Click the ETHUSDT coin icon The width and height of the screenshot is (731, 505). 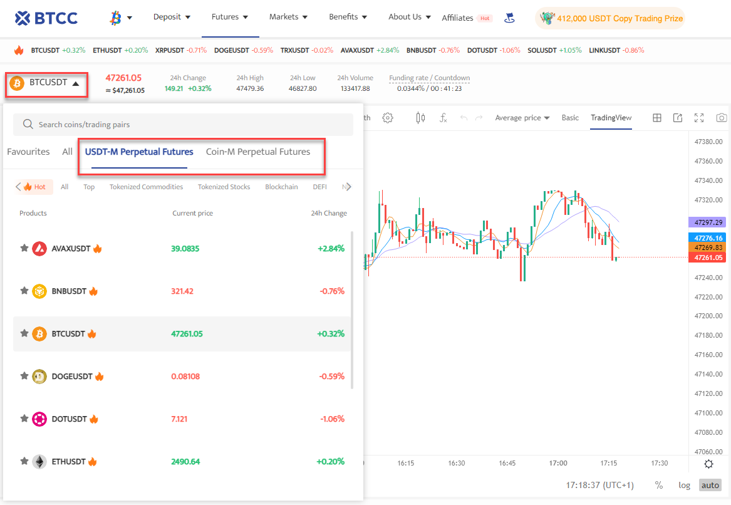pyautogui.click(x=39, y=462)
